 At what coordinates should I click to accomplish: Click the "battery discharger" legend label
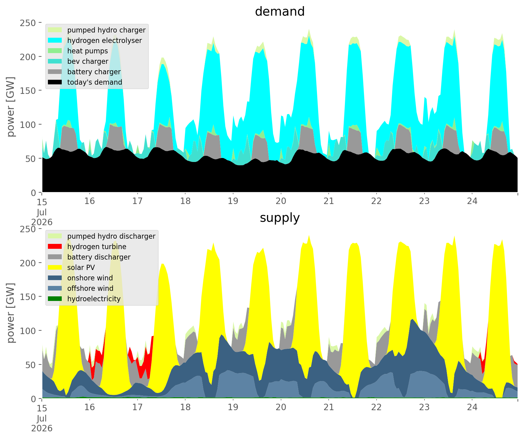coord(99,257)
